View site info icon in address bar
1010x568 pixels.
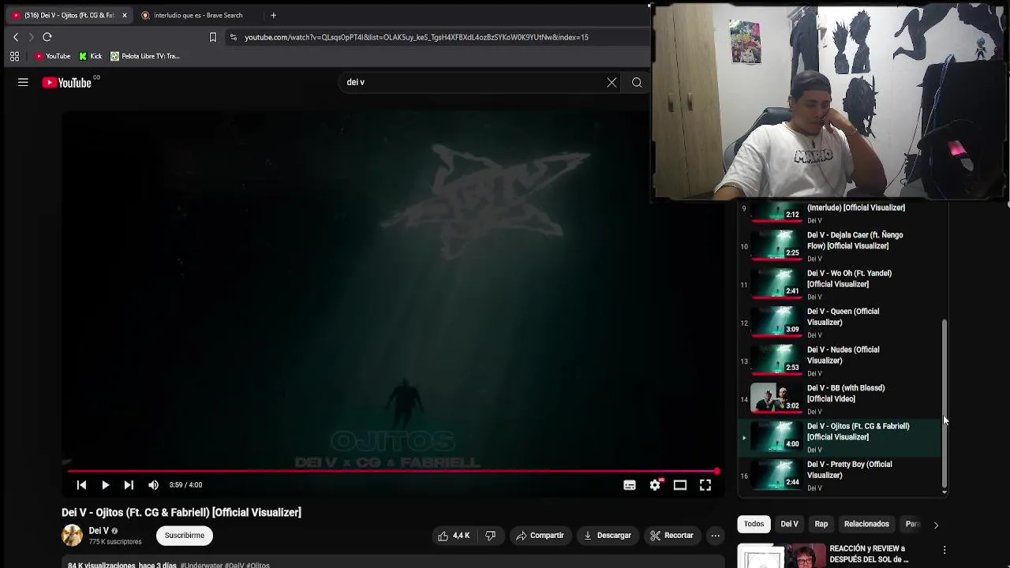233,37
